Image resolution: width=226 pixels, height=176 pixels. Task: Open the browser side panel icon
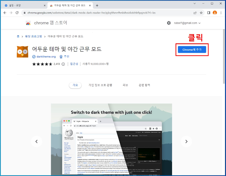tap(209, 13)
